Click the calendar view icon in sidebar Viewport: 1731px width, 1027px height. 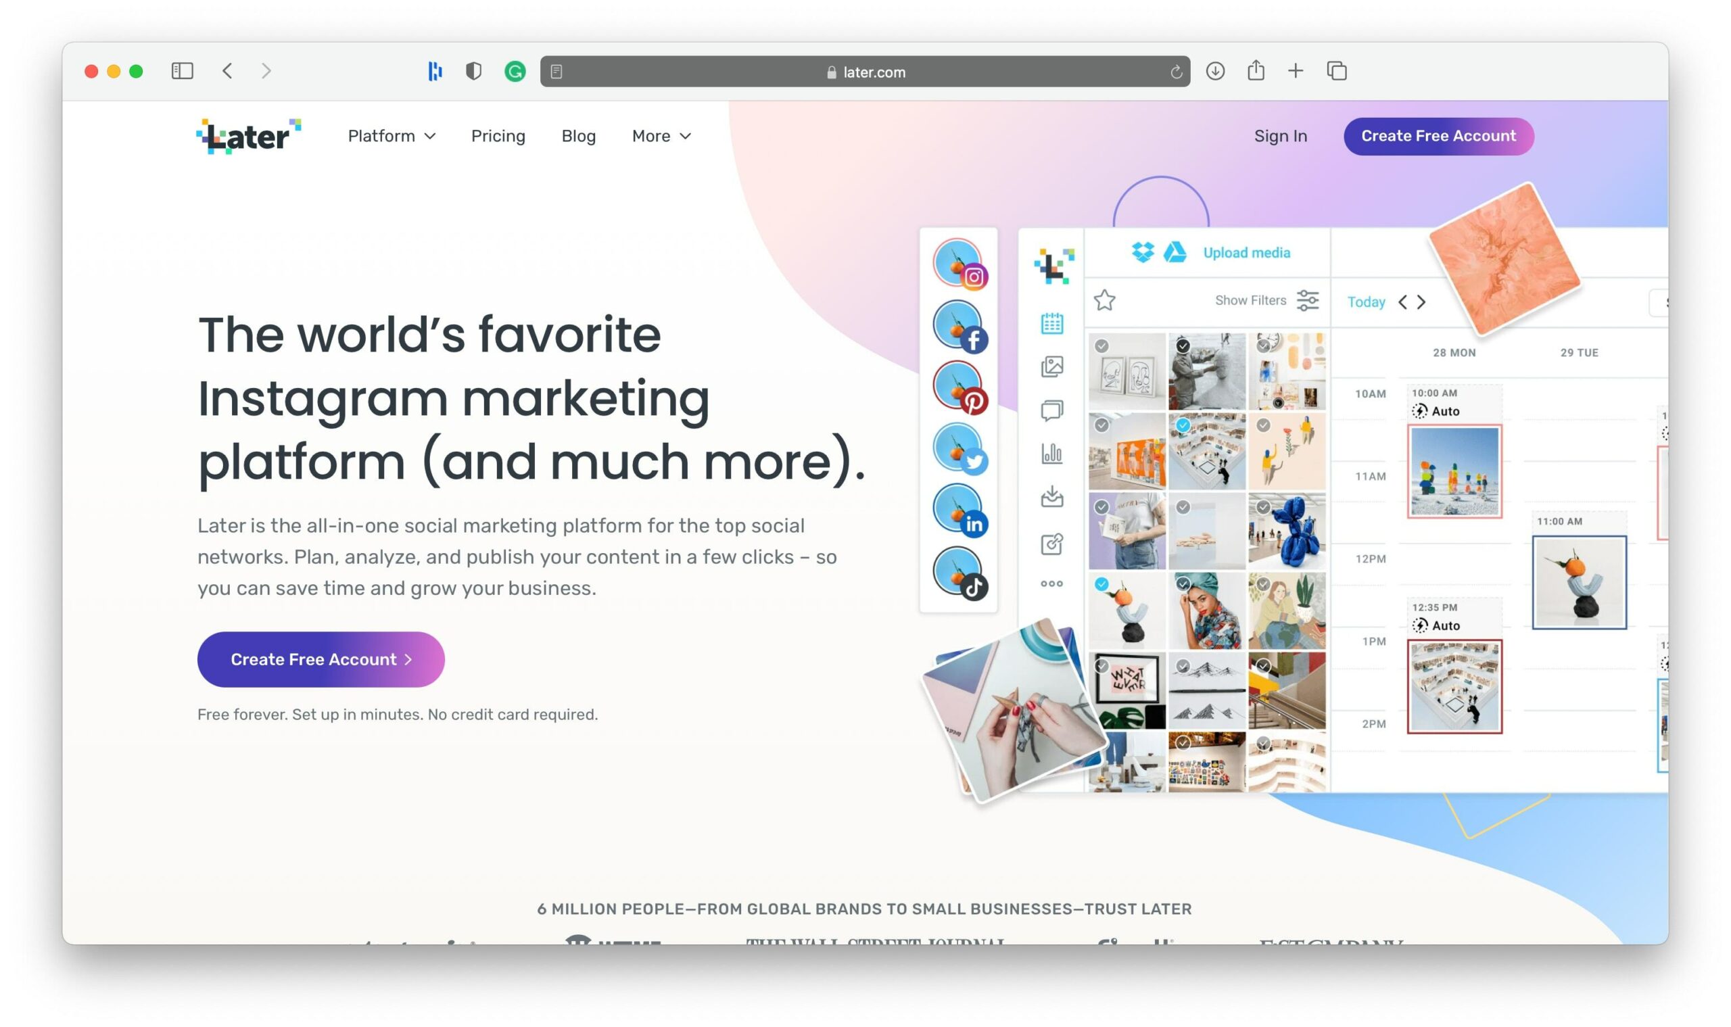pos(1053,320)
